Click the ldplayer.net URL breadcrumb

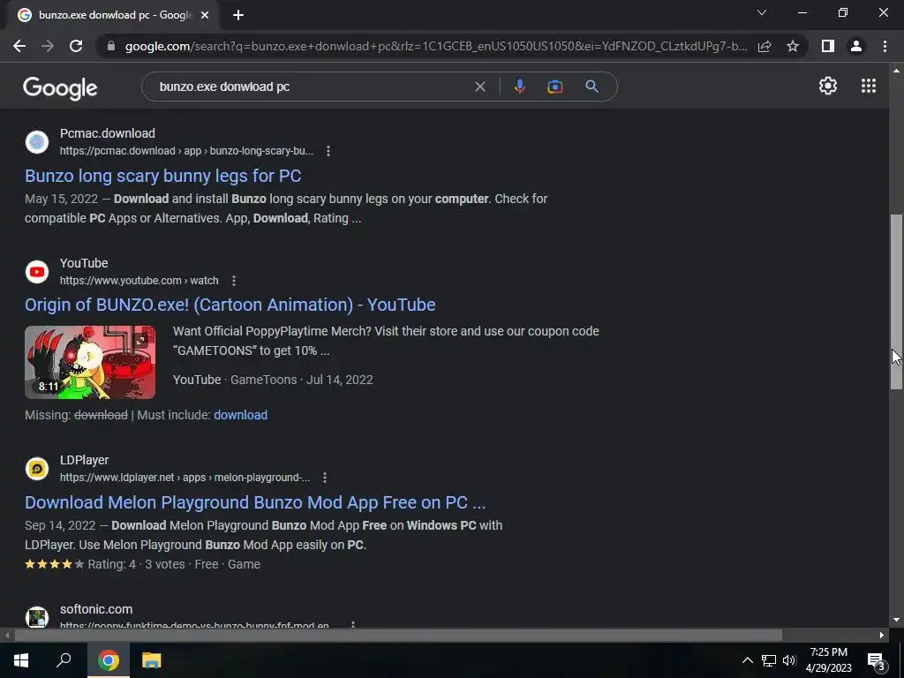click(185, 478)
